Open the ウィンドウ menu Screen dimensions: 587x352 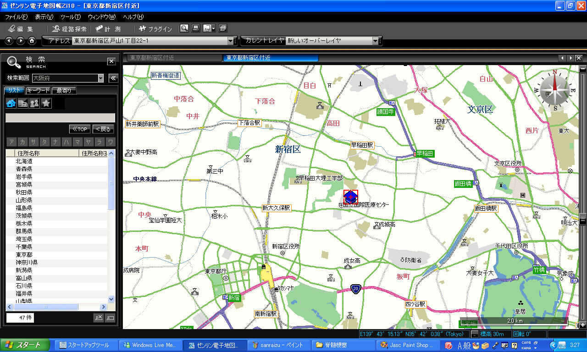pos(102,17)
